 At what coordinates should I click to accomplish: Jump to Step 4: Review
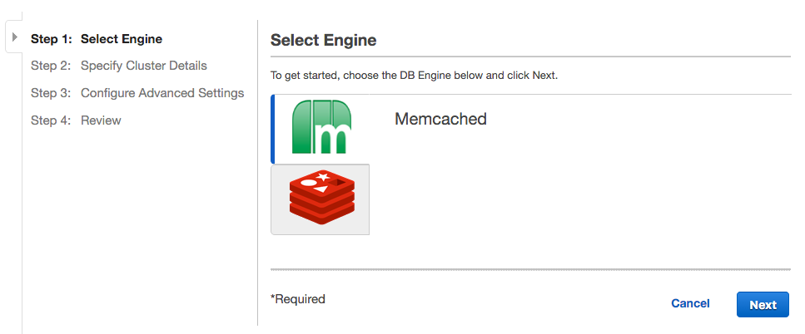[76, 120]
